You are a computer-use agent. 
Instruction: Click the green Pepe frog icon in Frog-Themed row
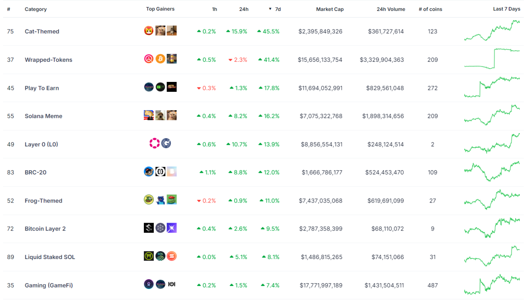[x=172, y=200]
